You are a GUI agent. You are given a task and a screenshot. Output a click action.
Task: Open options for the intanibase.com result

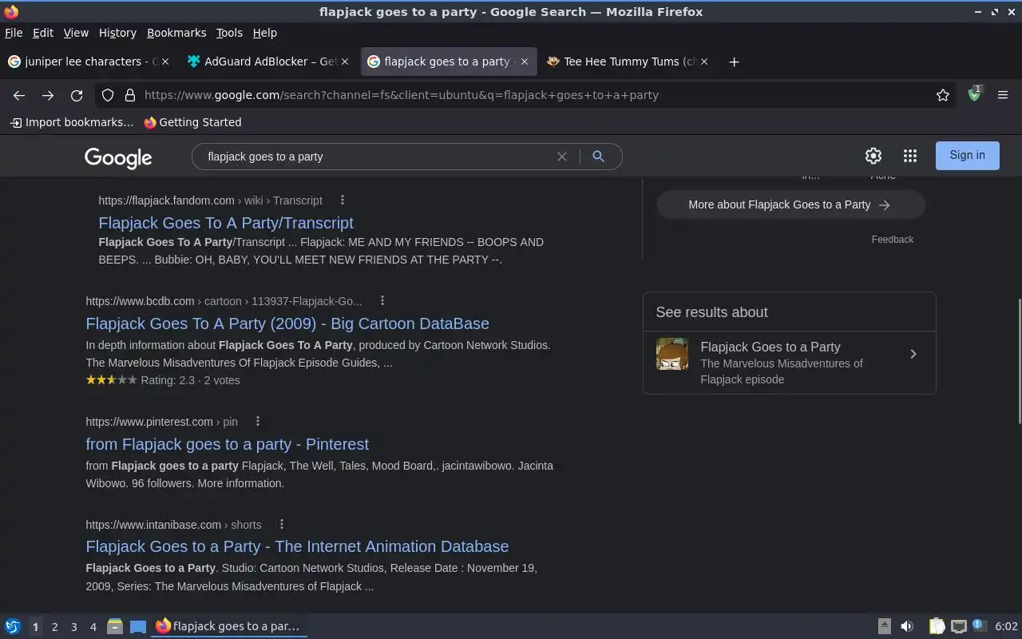click(x=281, y=524)
